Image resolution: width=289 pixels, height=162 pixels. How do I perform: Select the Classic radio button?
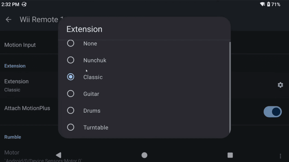click(71, 77)
